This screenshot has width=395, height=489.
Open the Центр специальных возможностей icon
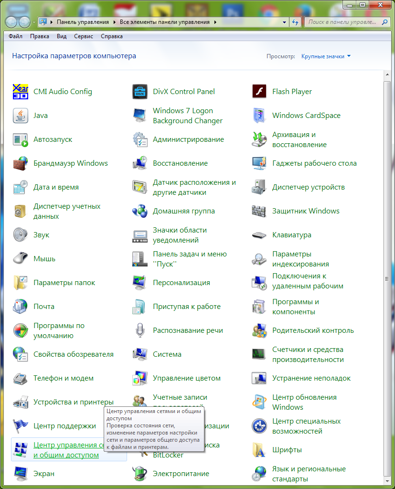pyautogui.click(x=259, y=426)
